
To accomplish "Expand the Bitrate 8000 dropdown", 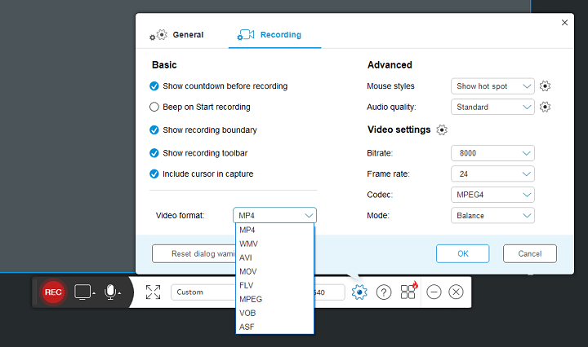I will click(x=492, y=153).
